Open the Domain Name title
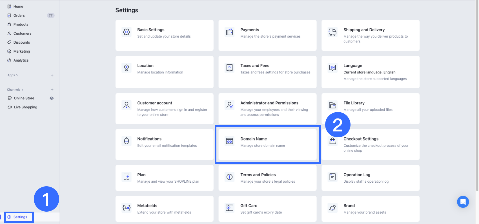Image resolution: width=479 pixels, height=224 pixels. point(254,139)
